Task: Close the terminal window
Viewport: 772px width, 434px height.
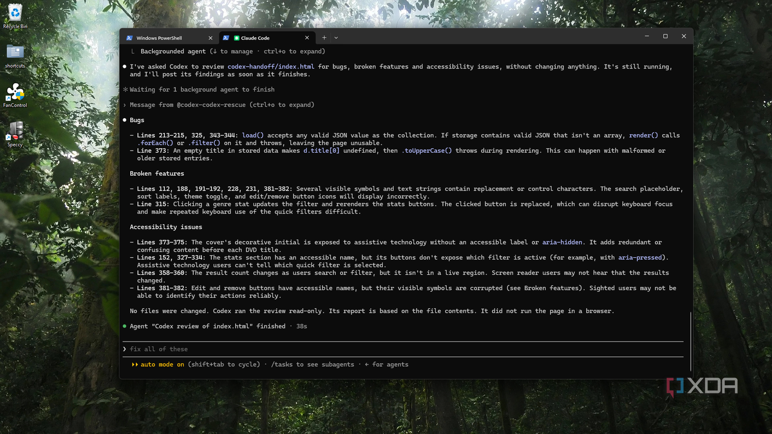Action: click(684, 37)
